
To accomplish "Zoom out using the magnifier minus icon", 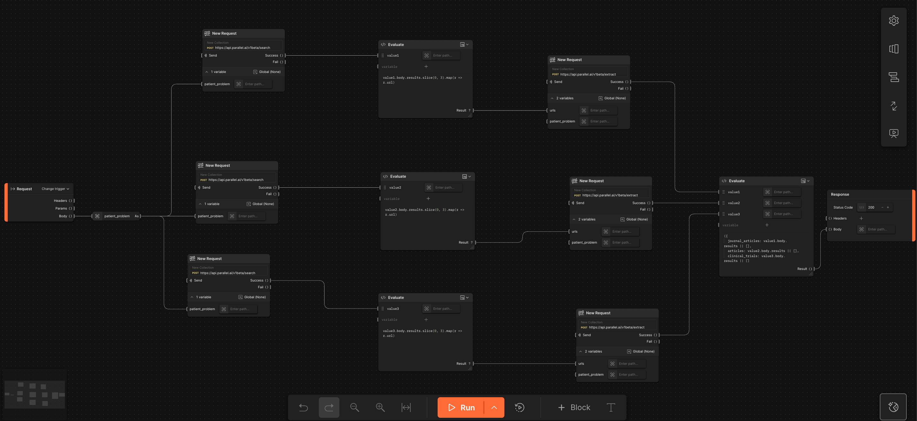I will point(354,408).
